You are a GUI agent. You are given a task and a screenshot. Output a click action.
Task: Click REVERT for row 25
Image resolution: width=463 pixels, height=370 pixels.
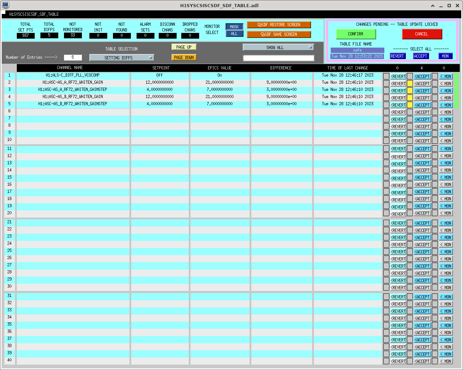click(x=398, y=252)
